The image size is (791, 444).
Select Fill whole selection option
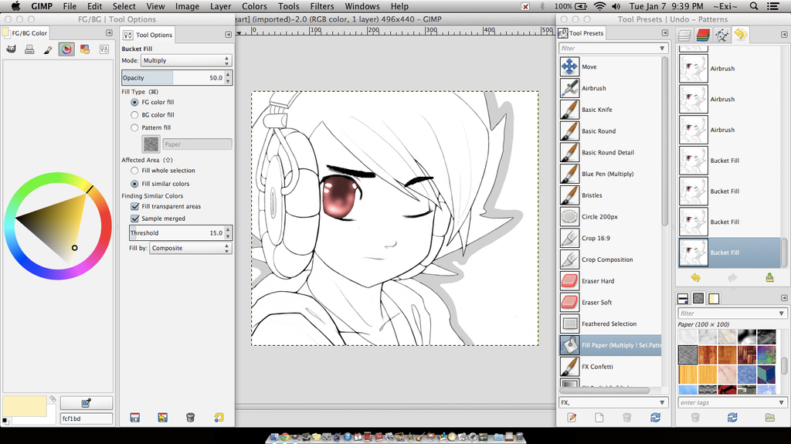click(x=134, y=171)
